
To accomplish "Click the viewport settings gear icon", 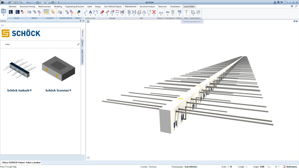I will (88, 158).
